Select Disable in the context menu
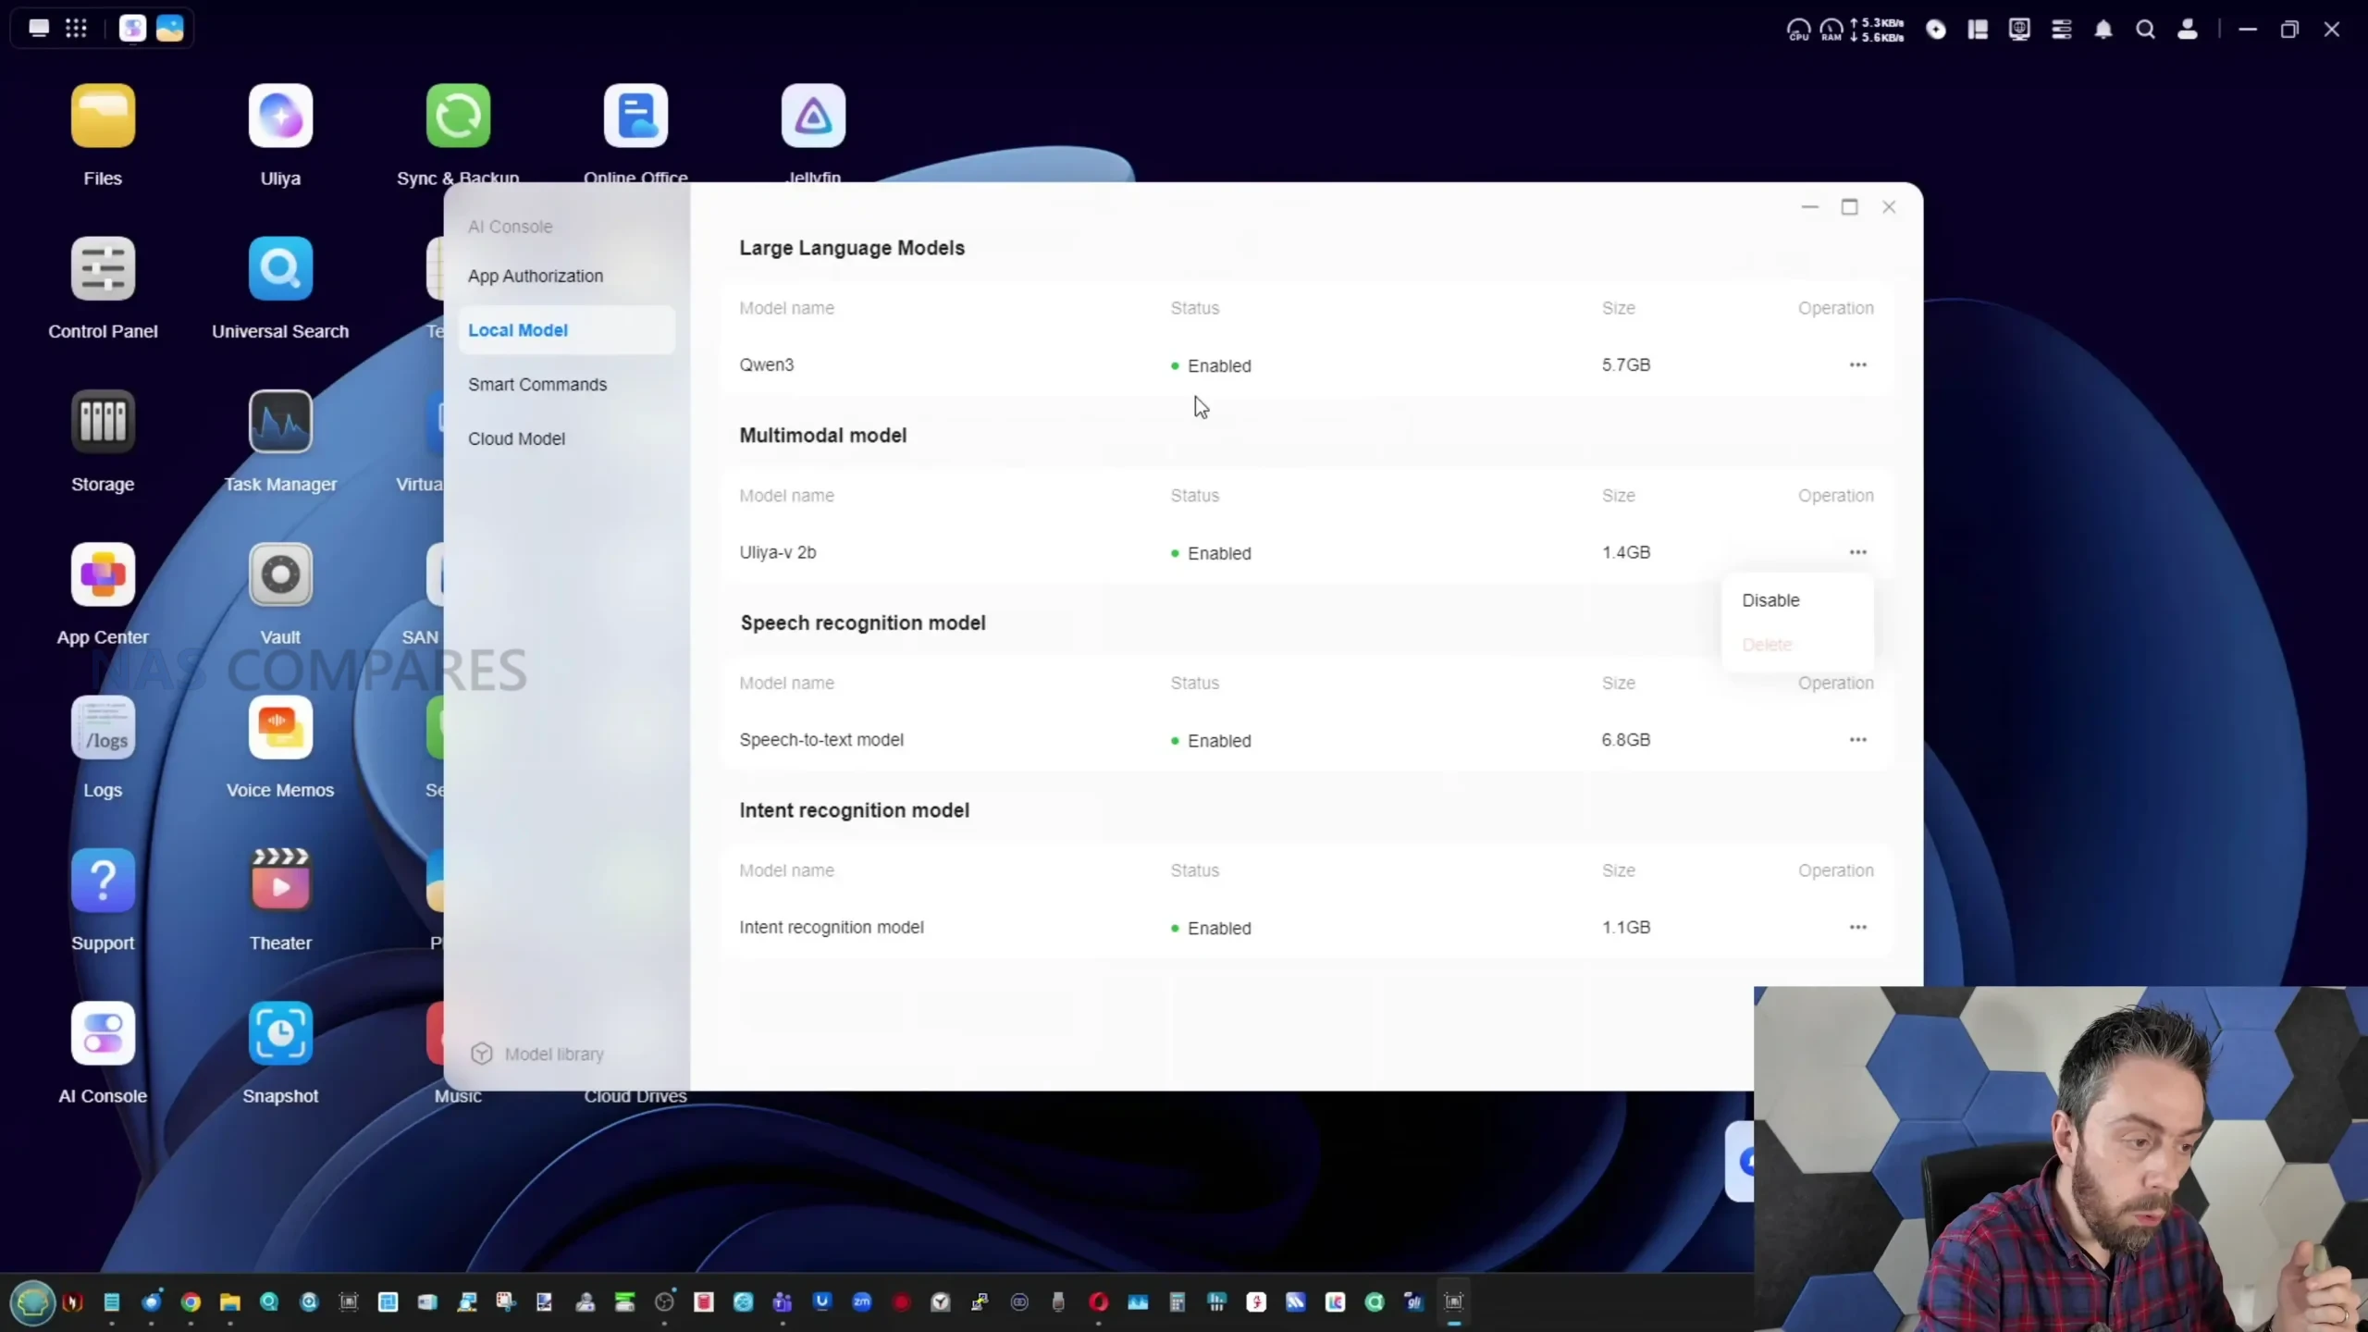Viewport: 2368px width, 1332px height. pos(1770,600)
